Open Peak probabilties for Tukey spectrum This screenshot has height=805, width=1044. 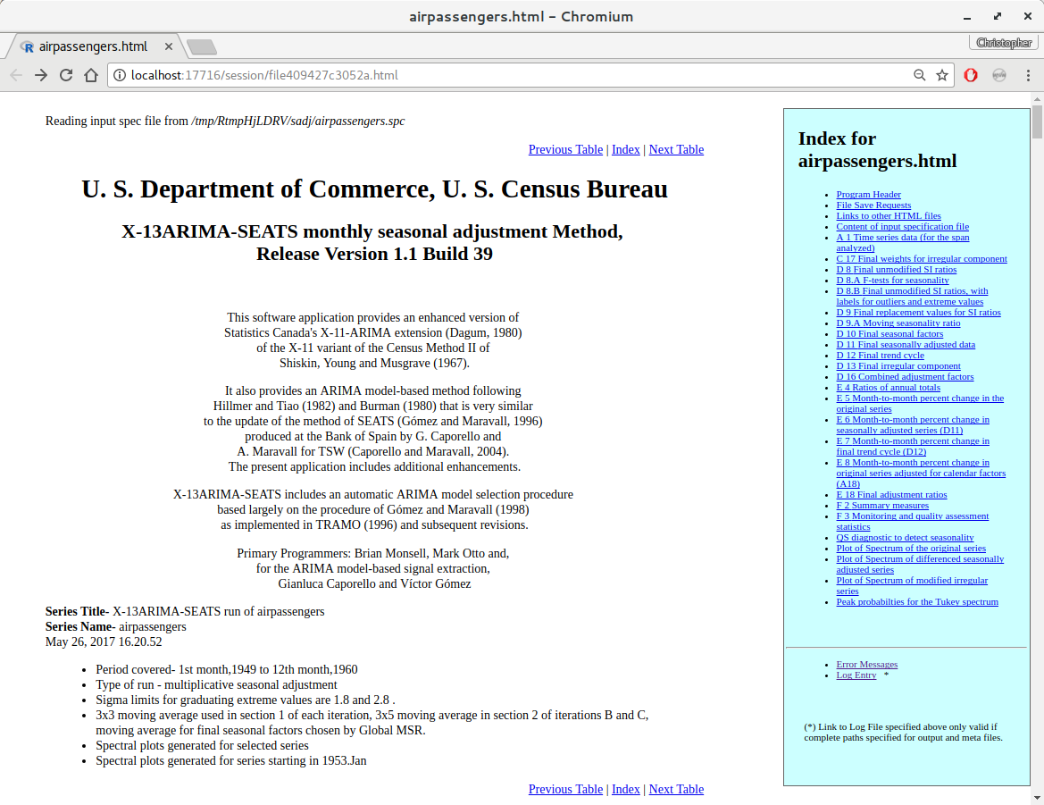pyautogui.click(x=917, y=602)
